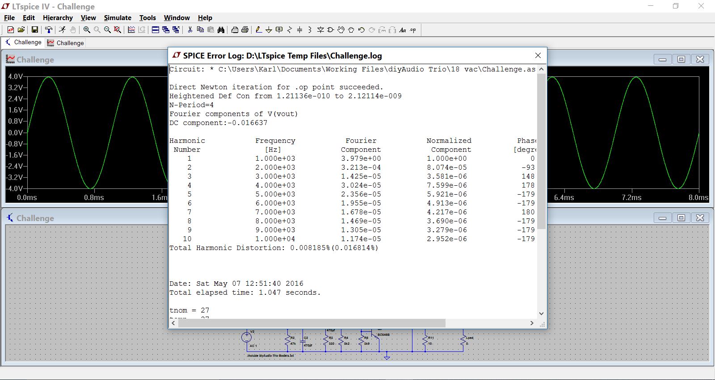The height and width of the screenshot is (380, 715).
Task: Click the 8.0ms time axis label
Action: (x=698, y=197)
